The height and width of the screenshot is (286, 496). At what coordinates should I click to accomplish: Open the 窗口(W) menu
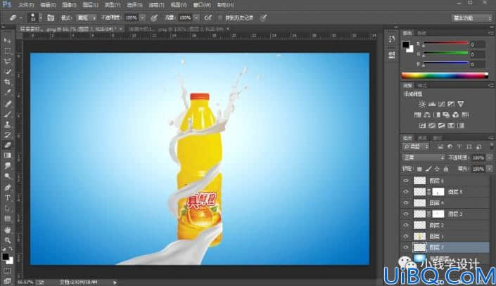tap(202, 5)
